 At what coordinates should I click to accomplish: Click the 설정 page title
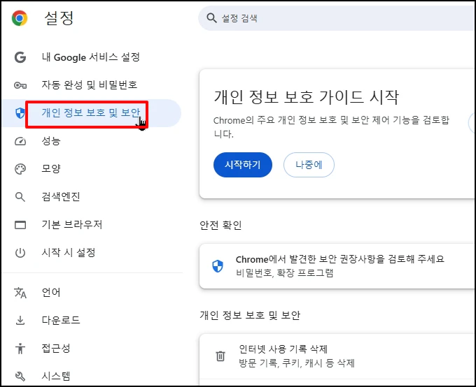(x=59, y=18)
